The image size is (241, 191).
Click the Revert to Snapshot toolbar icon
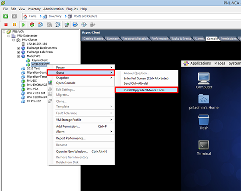(49, 25)
